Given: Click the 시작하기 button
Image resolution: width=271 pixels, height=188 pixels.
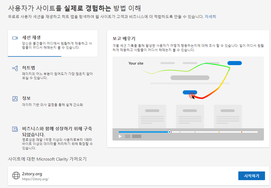Looking at the screenshot, I should [x=251, y=176].
